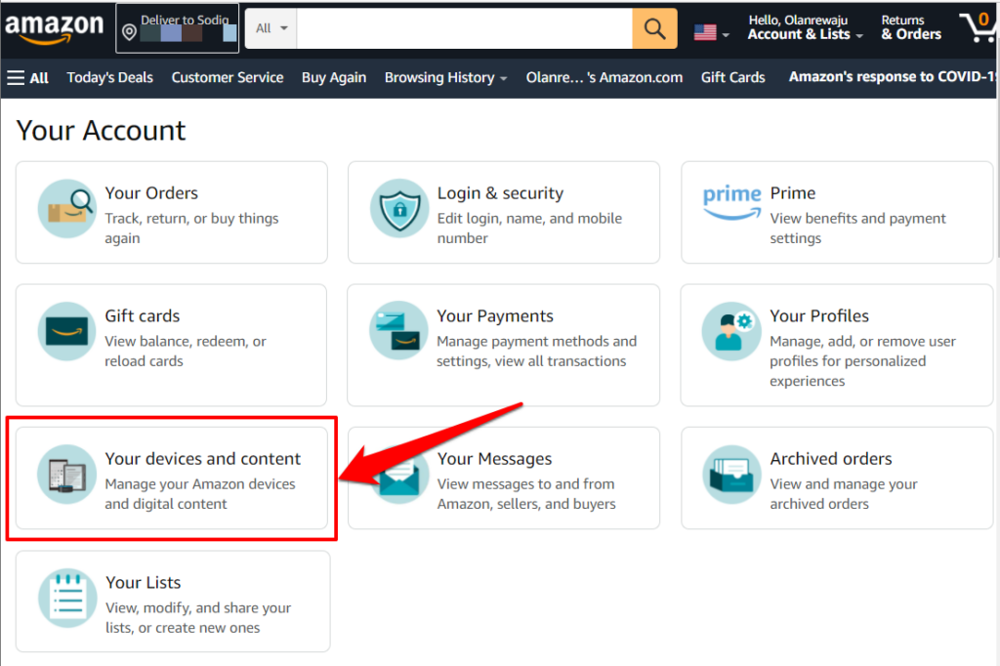Open Customer Service in navigation bar
The image size is (1000, 666).
coord(227,78)
